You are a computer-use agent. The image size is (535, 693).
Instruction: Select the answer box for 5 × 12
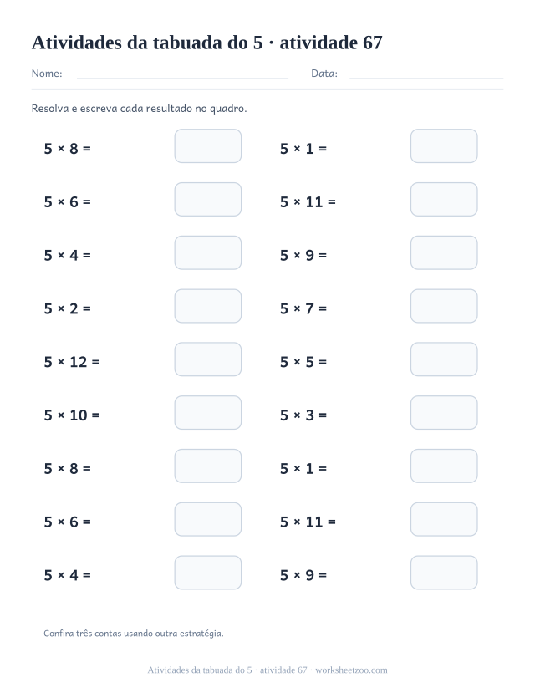[x=207, y=359]
